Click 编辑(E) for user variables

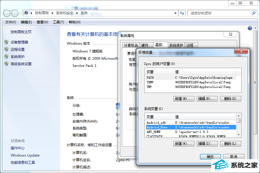coord(207,99)
